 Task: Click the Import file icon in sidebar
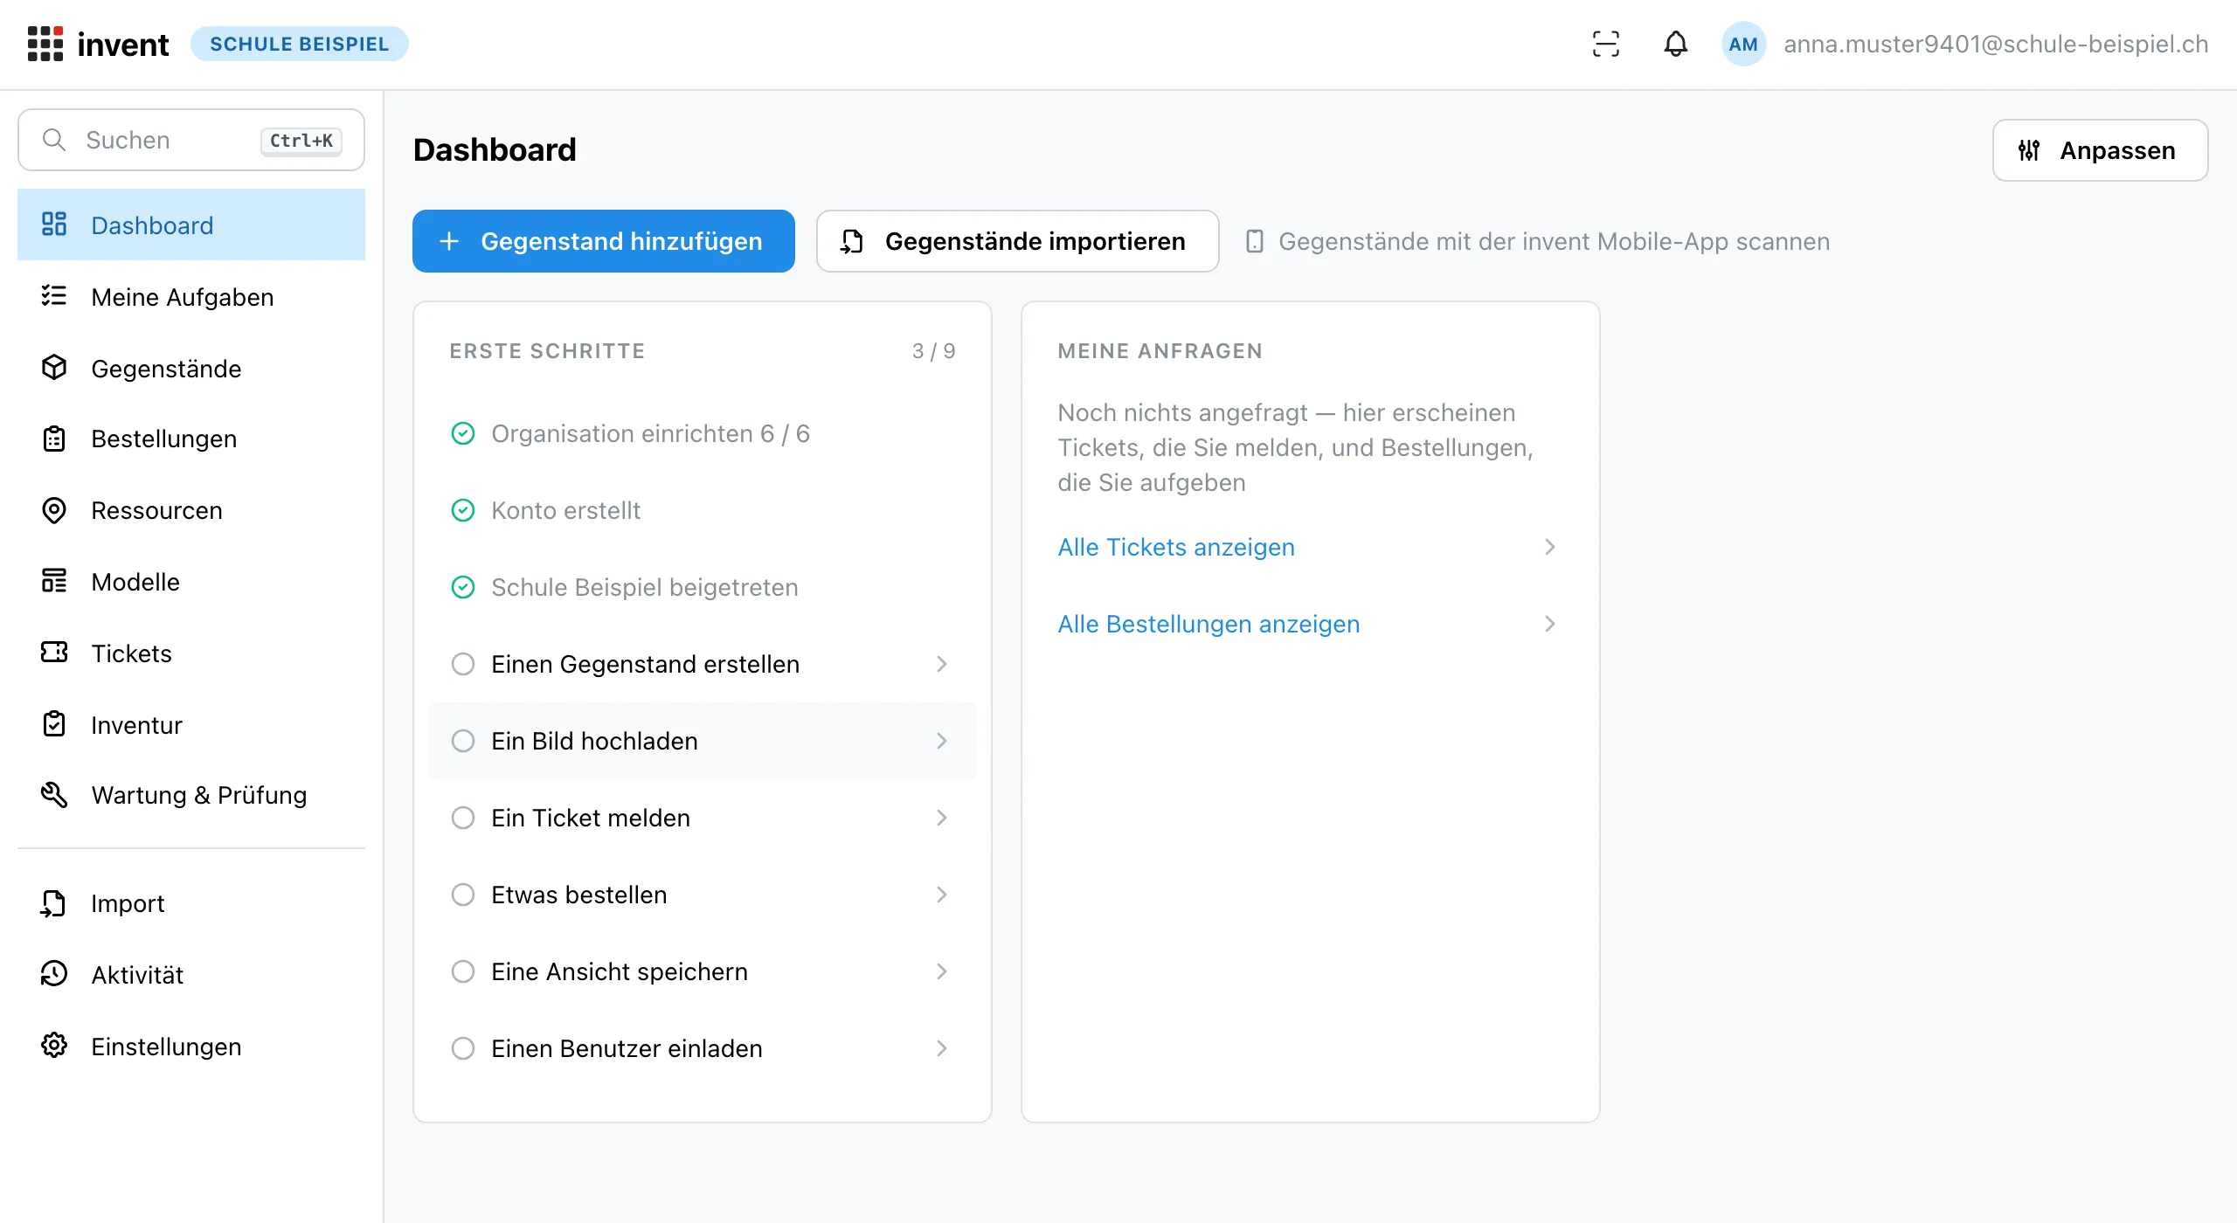pos(53,903)
